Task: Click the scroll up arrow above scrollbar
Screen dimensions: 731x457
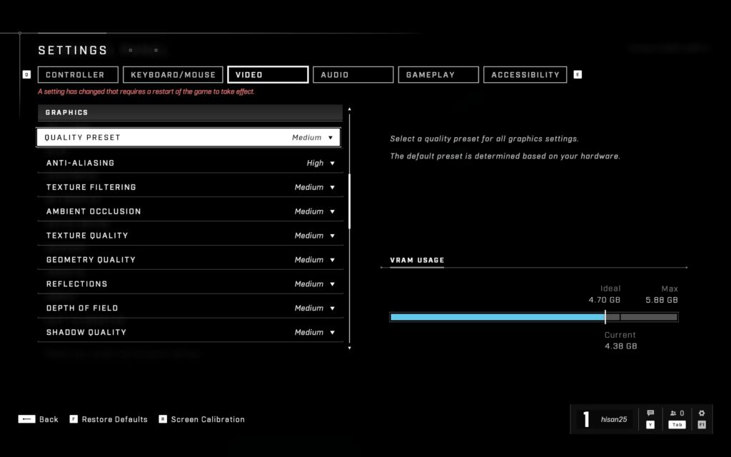Action: [349, 109]
